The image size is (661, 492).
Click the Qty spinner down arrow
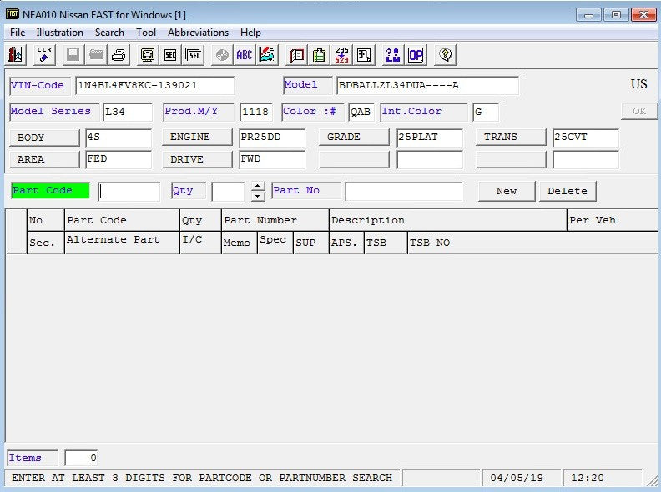[258, 196]
